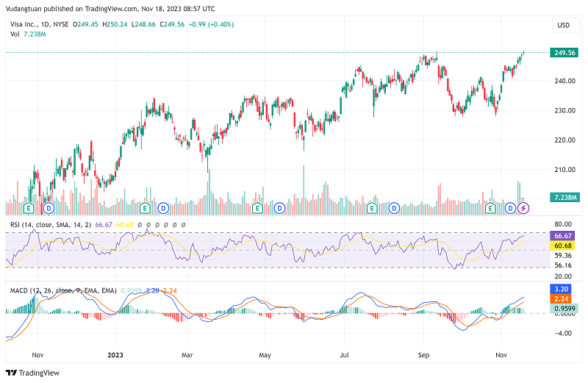The height and width of the screenshot is (383, 588).
Task: Click the Sep label on time axis
Action: tap(425, 355)
